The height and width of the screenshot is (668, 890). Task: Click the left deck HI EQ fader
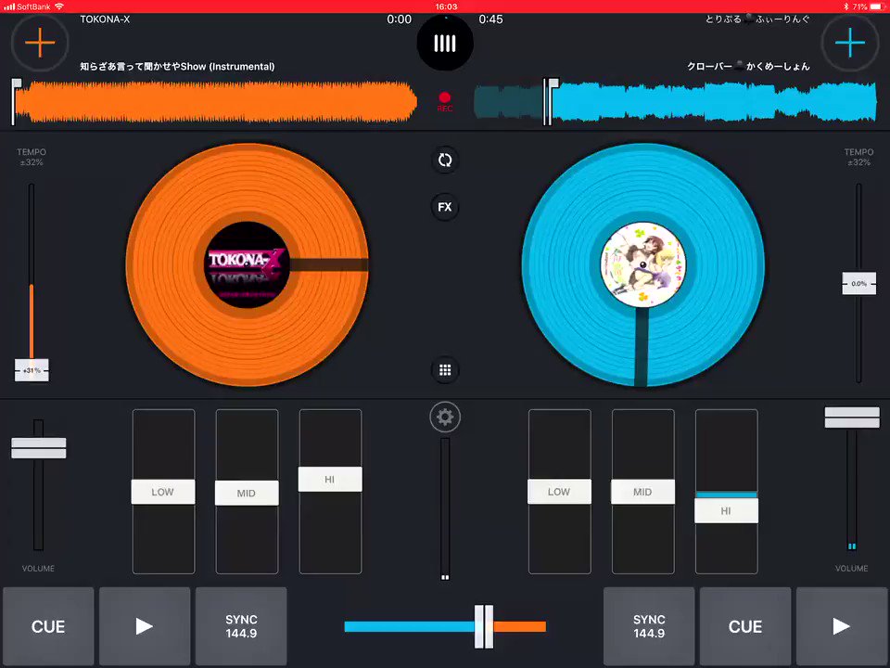[330, 480]
